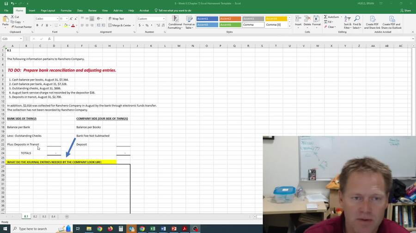Select sheet tab 8.4
Image resolution: width=416 pixels, height=233 pixels.
point(53,216)
